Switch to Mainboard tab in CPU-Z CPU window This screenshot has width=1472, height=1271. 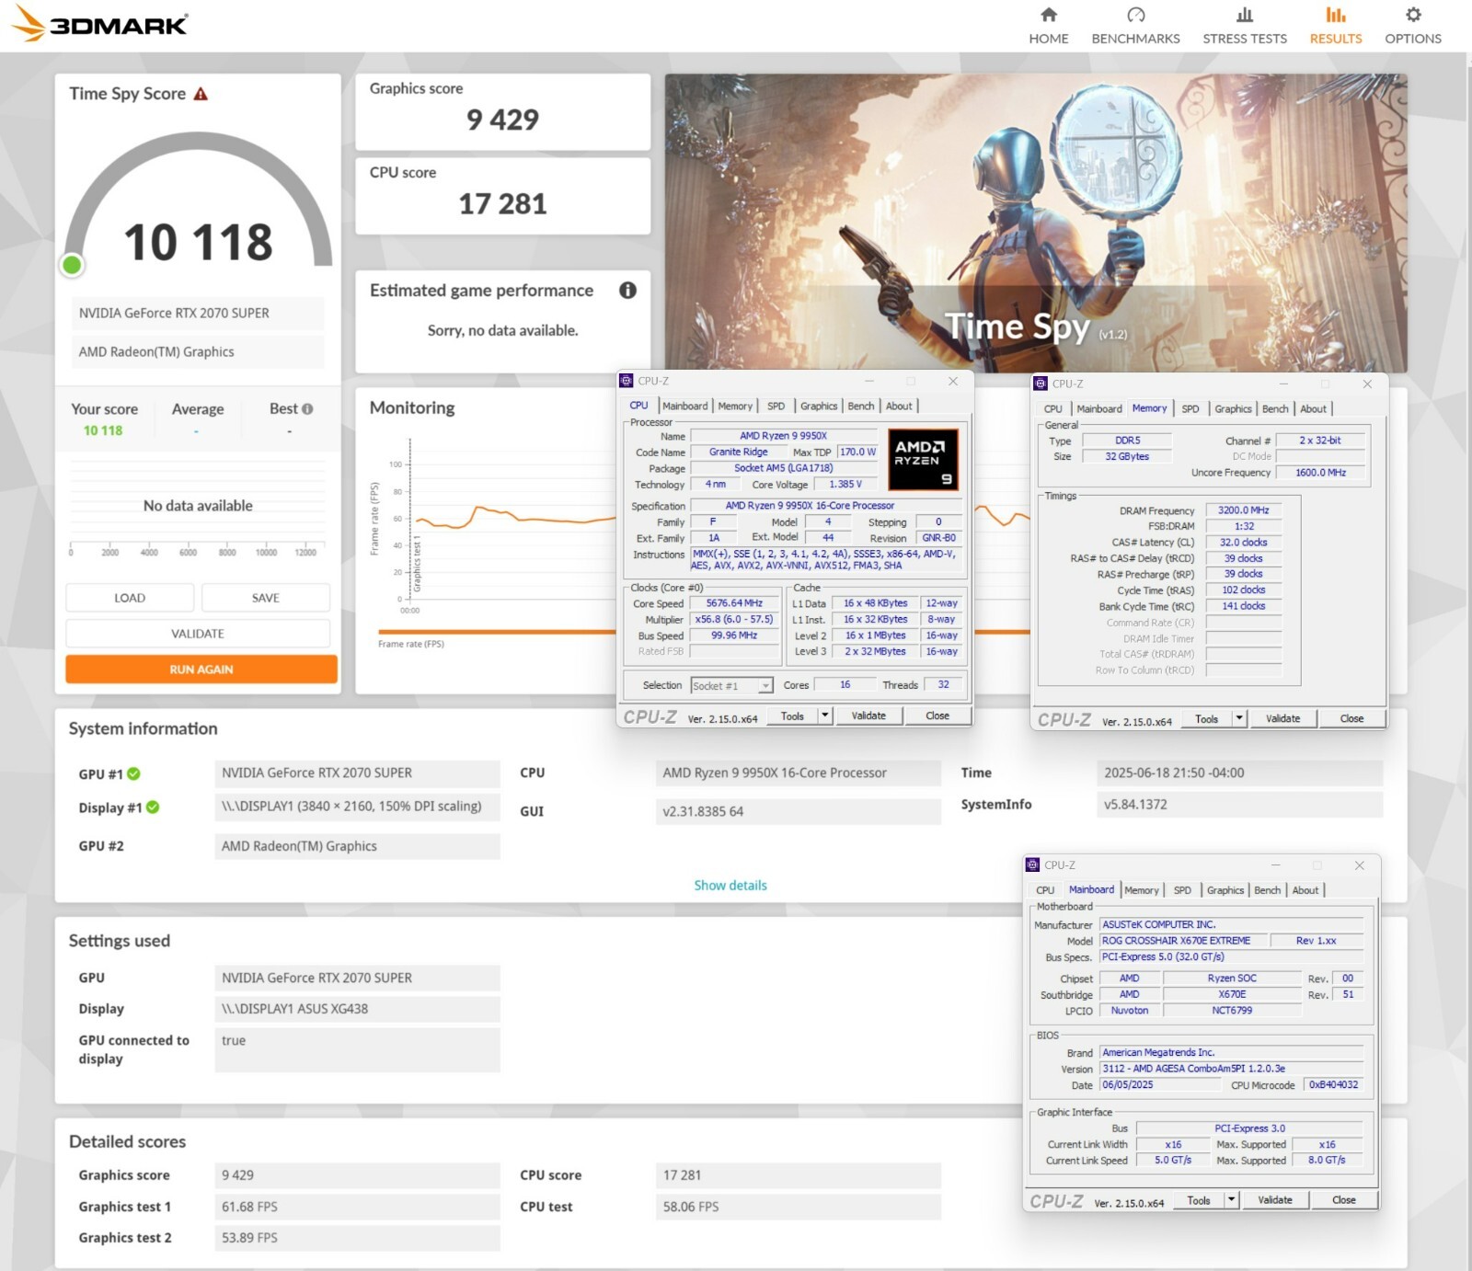pos(684,406)
